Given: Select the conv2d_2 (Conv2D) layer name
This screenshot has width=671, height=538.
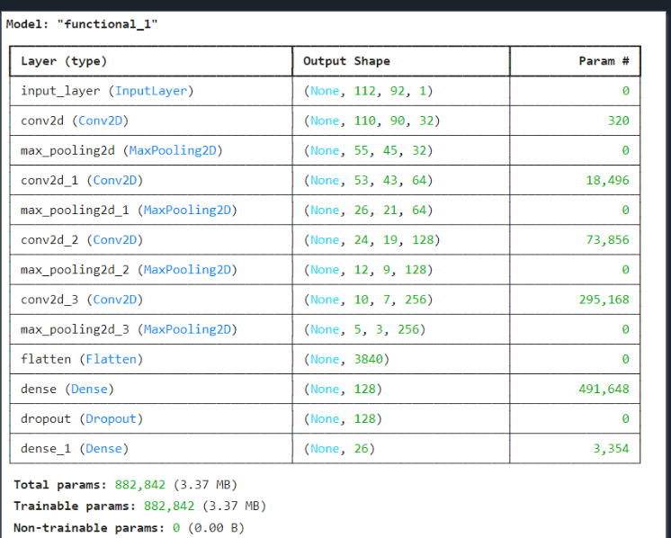Looking at the screenshot, I should (82, 239).
